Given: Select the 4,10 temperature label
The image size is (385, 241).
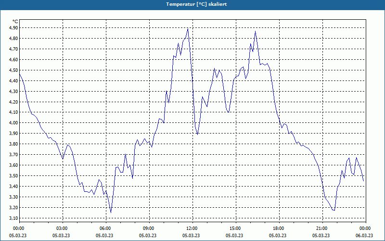Looking at the screenshot, I should 14,112.
